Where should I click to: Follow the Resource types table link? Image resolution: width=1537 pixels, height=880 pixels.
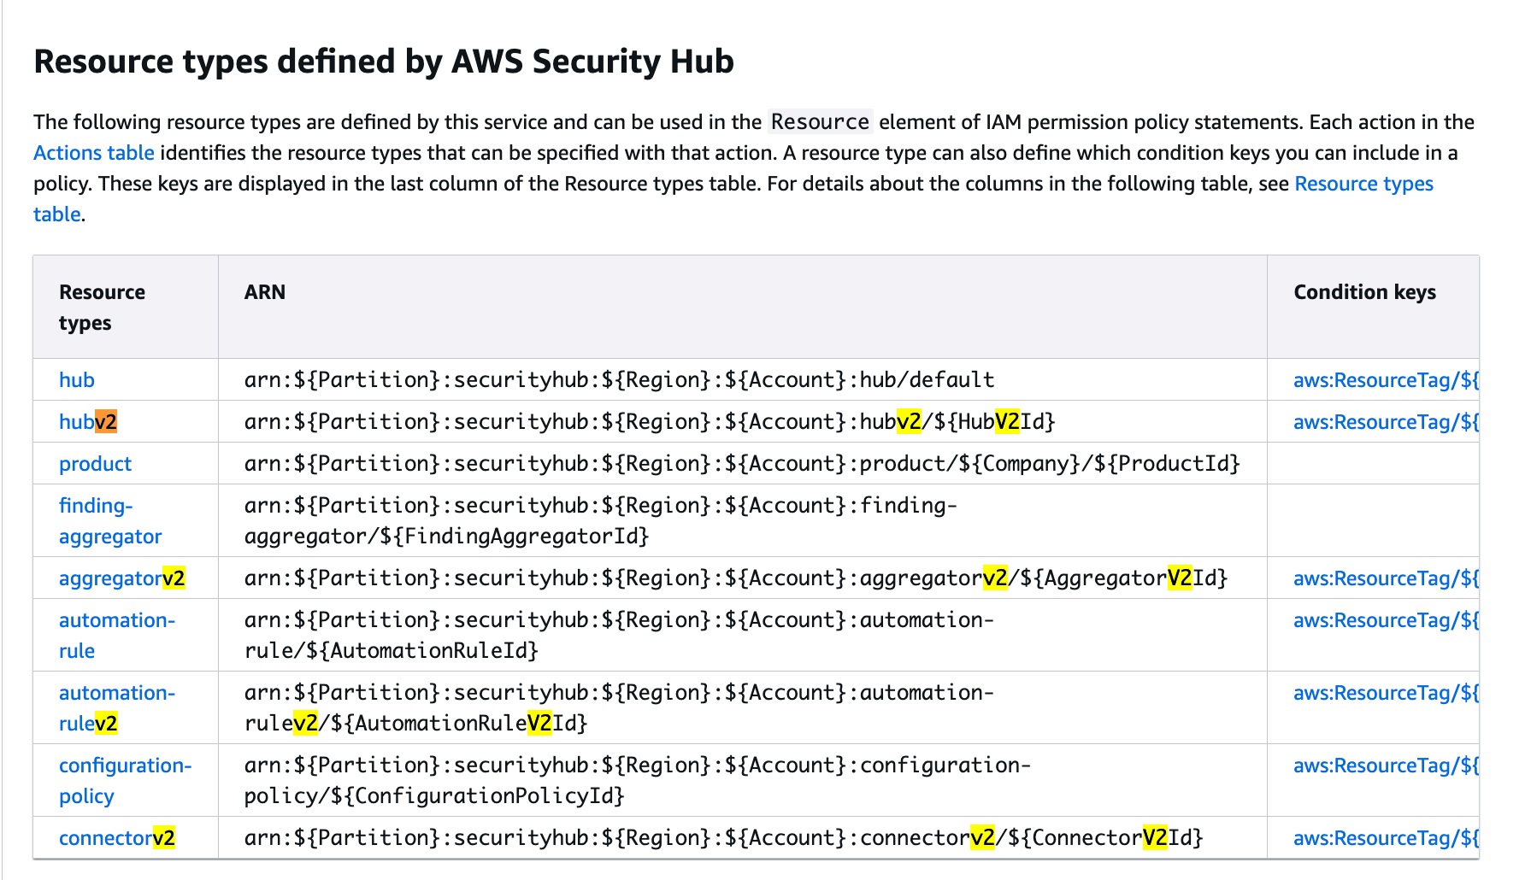click(1363, 184)
